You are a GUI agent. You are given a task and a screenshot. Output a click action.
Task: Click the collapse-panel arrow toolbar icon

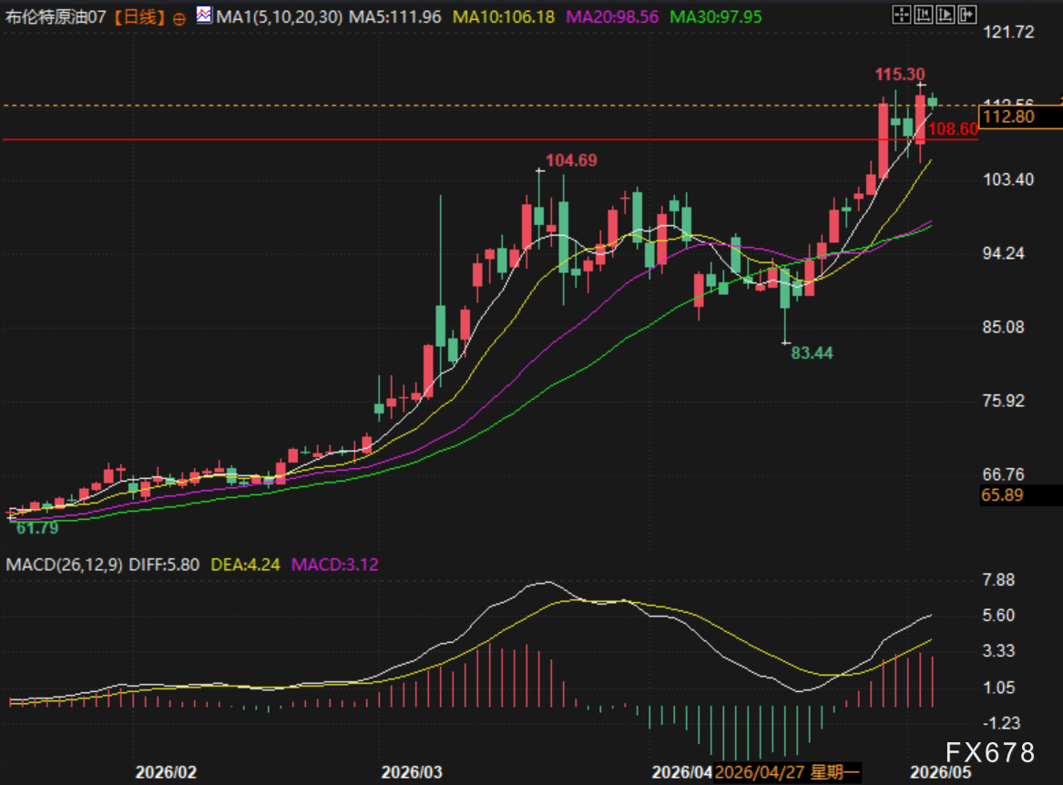point(966,15)
